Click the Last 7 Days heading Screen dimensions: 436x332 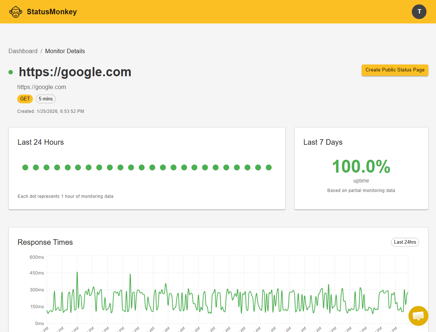coord(323,142)
